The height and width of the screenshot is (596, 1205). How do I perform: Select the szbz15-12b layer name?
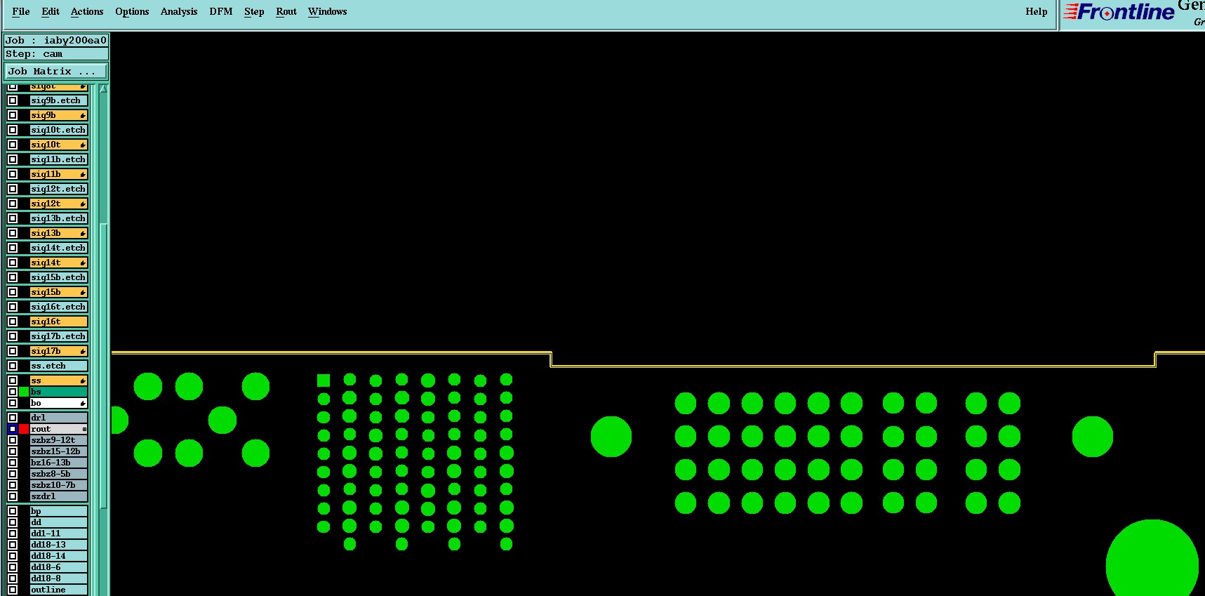pos(58,451)
